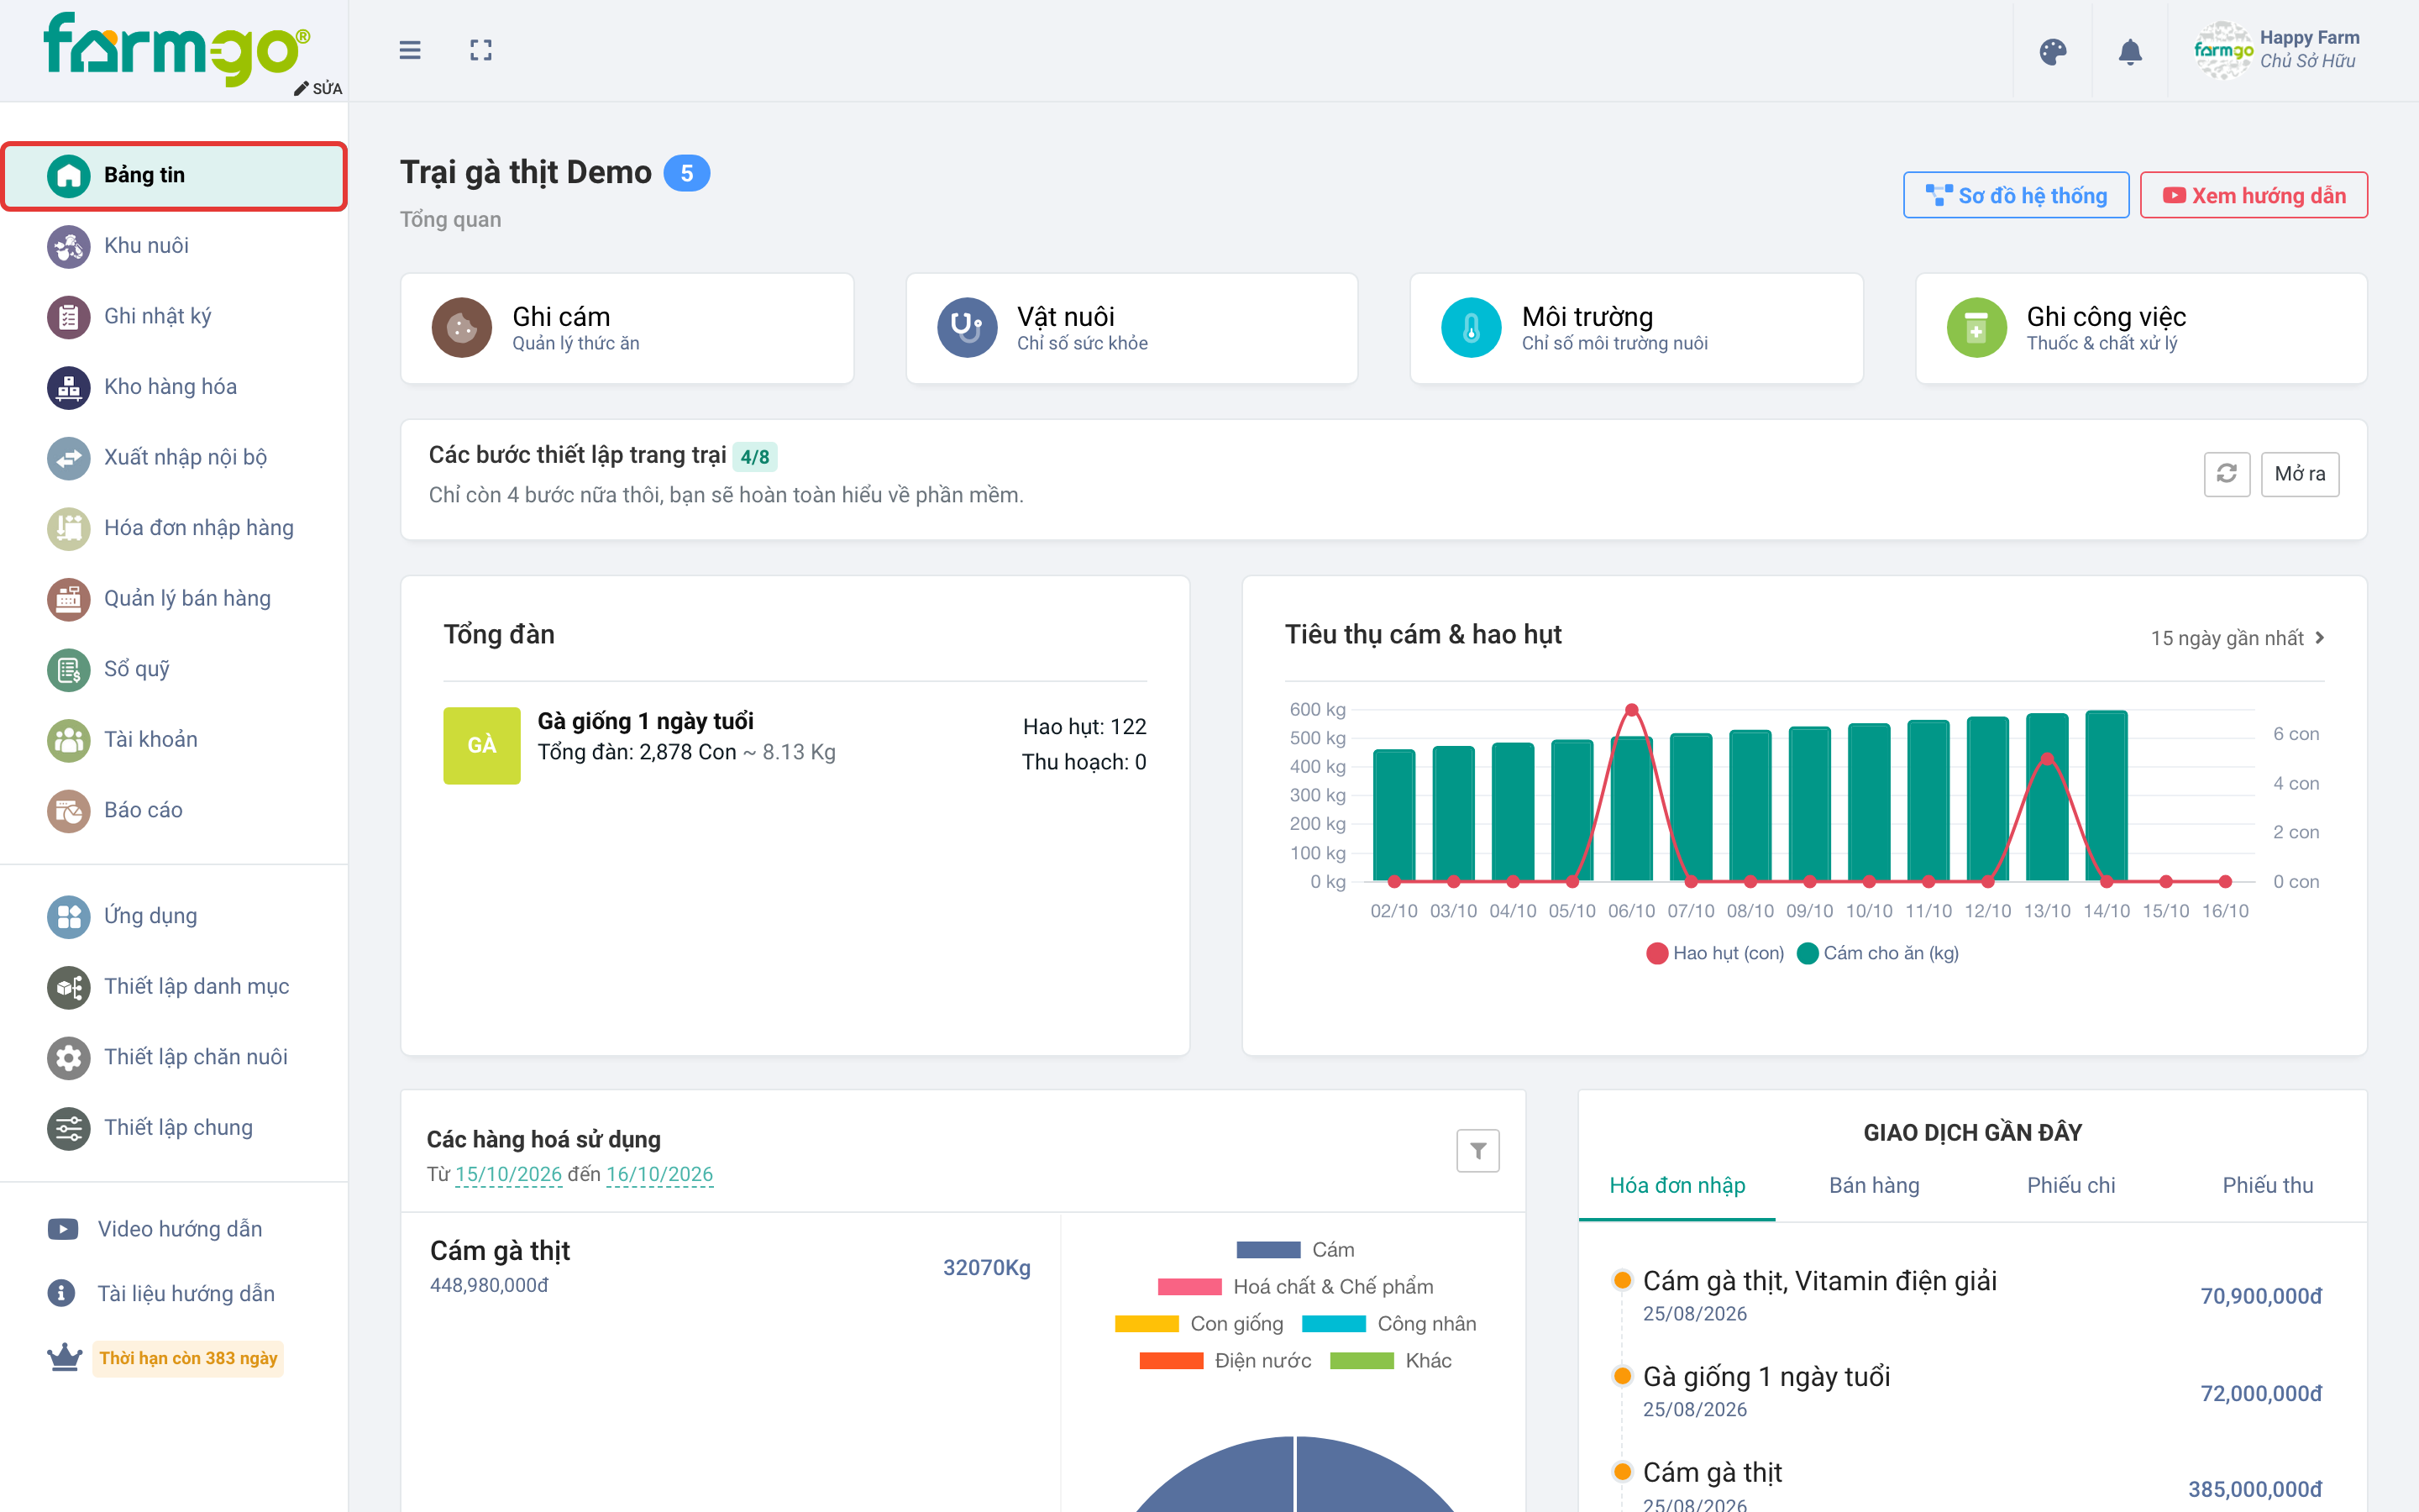Viewport: 2419px width, 1512px height.
Task: Open Tài khoản in sidebar
Action: [x=174, y=739]
